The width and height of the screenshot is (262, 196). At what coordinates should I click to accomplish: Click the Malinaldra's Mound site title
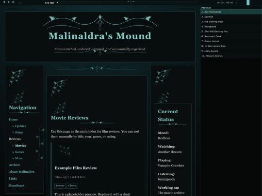coord(100,36)
